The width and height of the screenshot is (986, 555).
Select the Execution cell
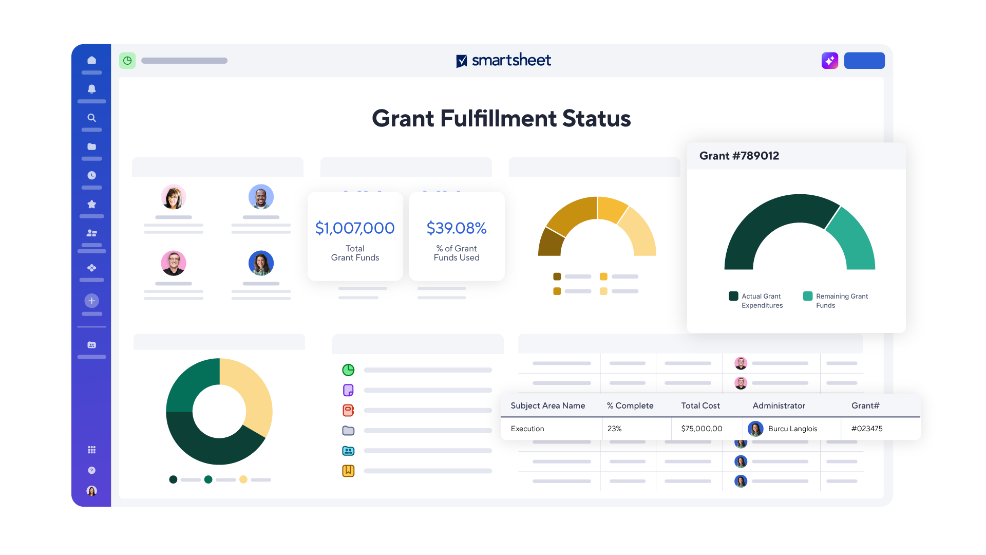click(552, 429)
